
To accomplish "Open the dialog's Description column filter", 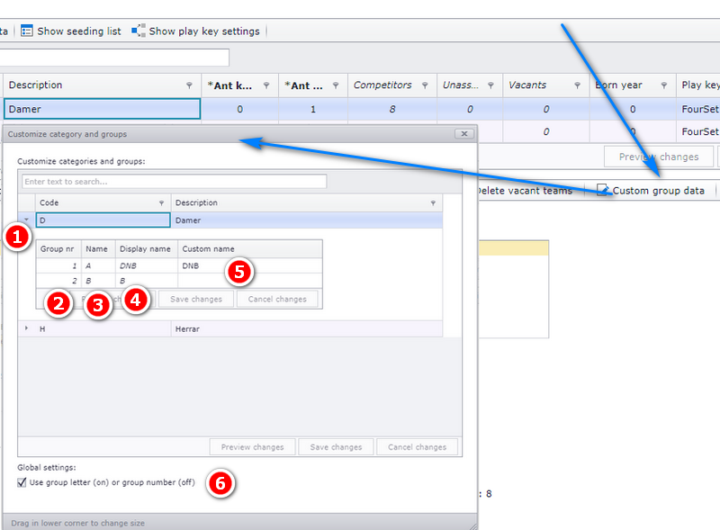I will click(433, 203).
